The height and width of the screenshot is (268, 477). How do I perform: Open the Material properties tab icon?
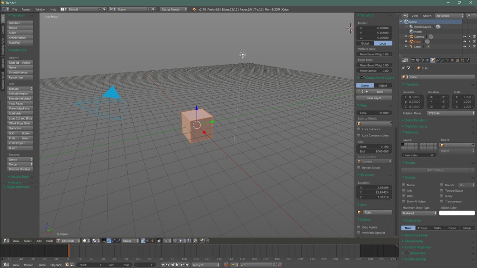click(x=452, y=60)
